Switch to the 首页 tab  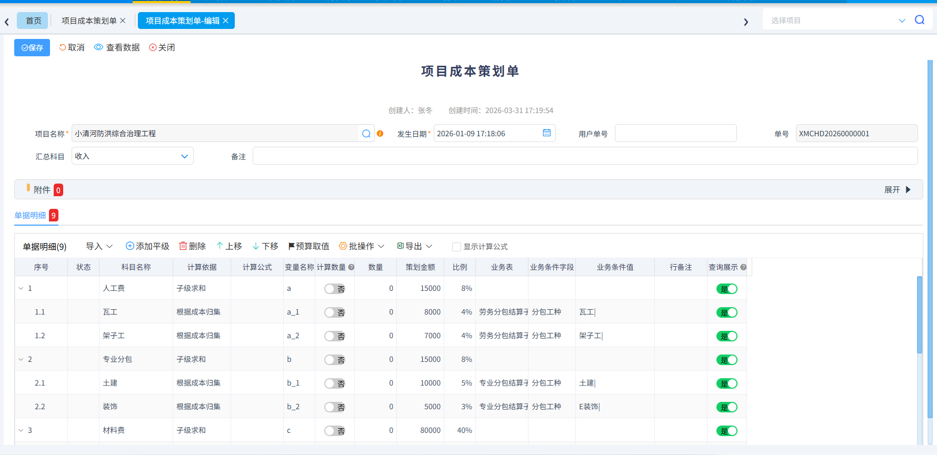[33, 21]
